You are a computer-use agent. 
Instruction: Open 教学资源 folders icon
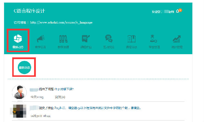(x=63, y=39)
